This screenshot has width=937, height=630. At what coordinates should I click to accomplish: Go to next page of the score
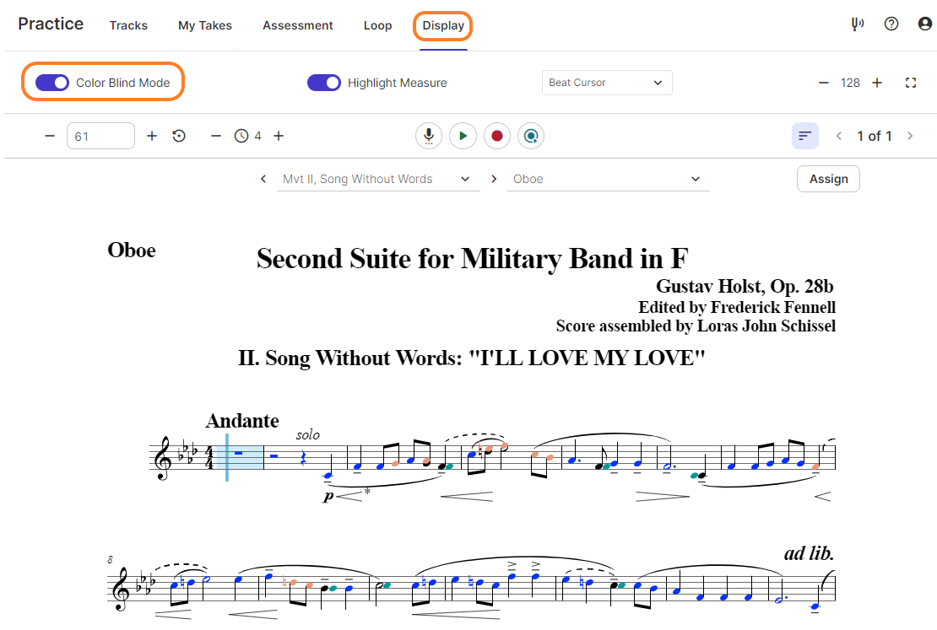tap(910, 136)
